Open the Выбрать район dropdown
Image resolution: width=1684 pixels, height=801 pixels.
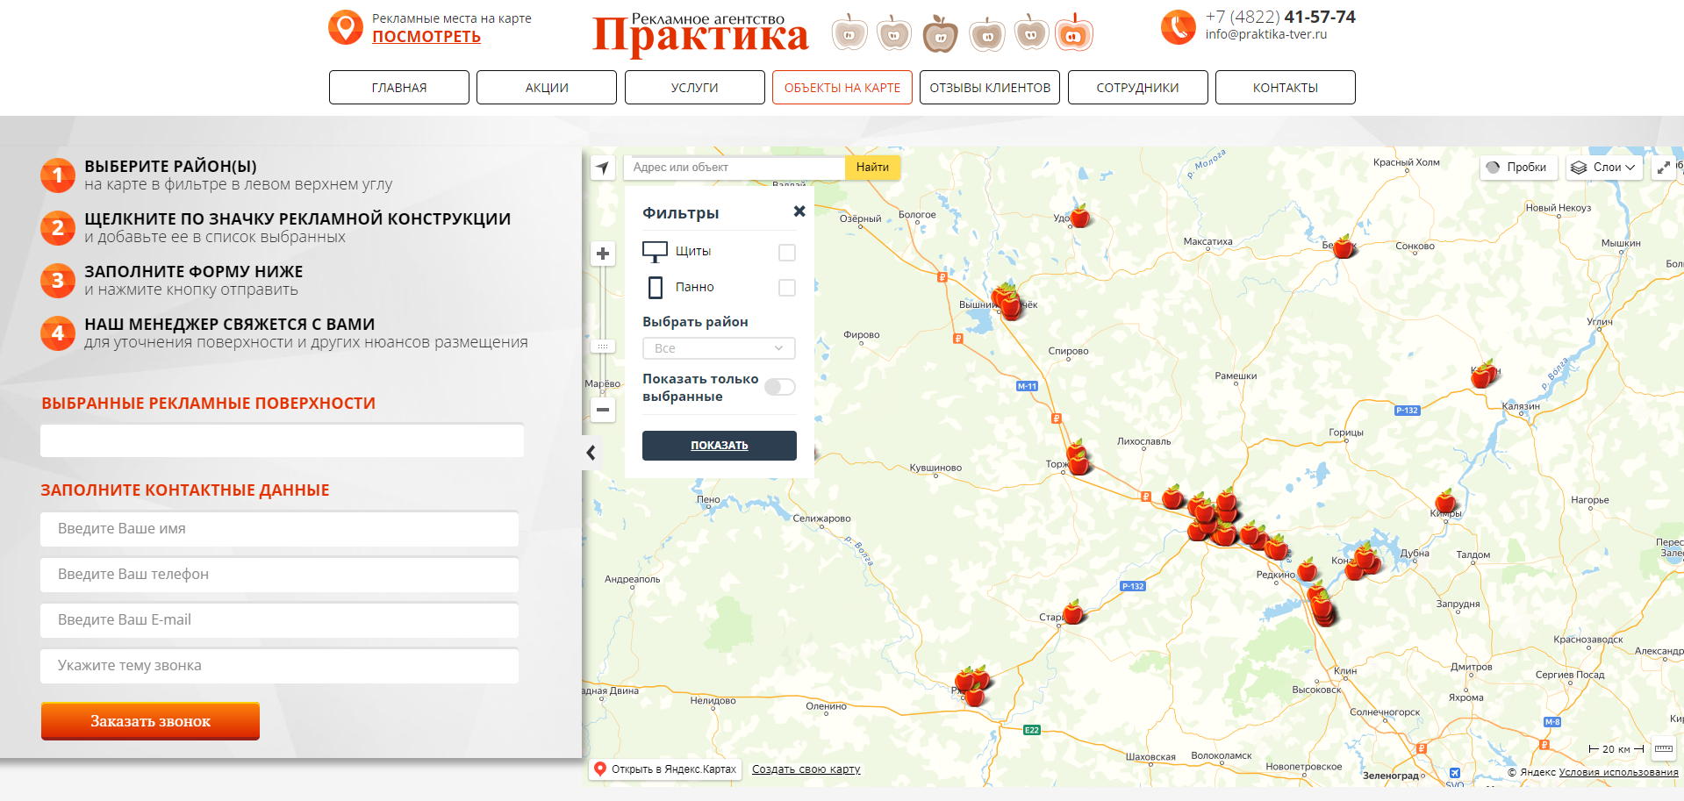(718, 348)
